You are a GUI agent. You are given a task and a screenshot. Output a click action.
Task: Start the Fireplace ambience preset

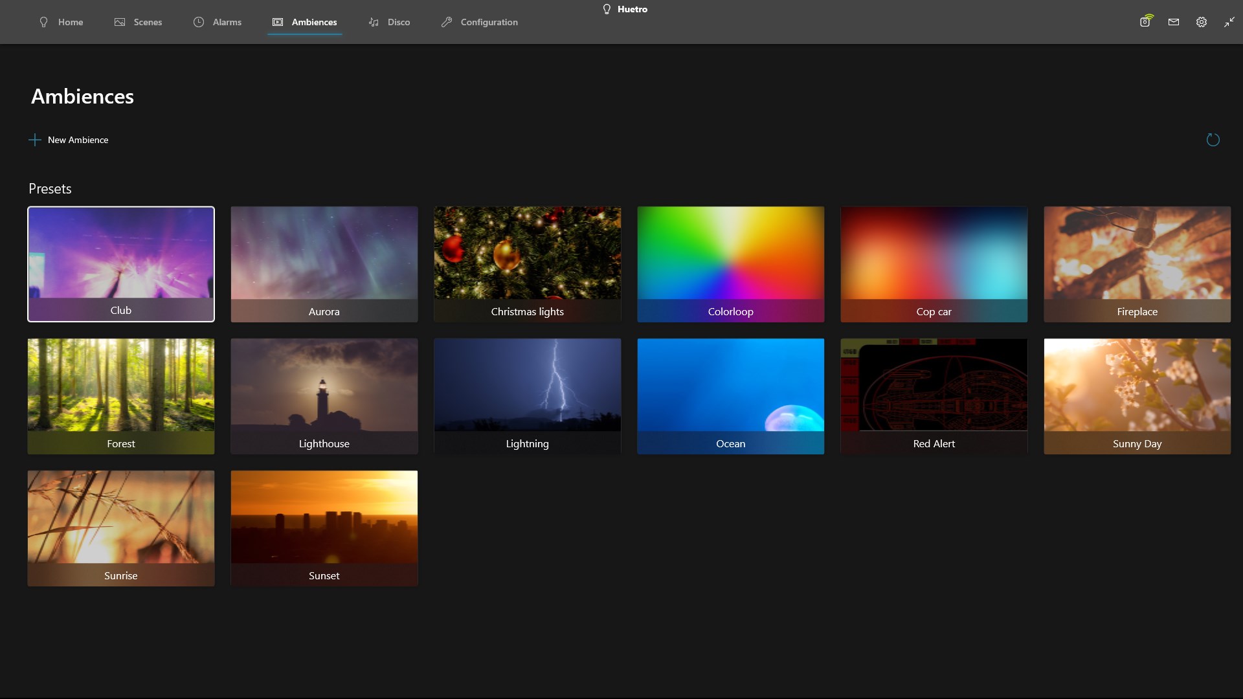[x=1137, y=263]
